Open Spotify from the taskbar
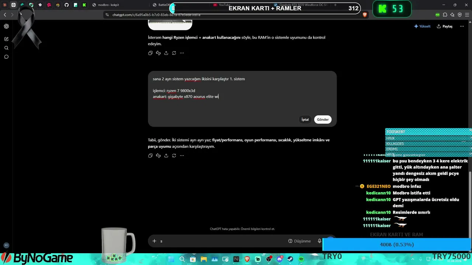472x265 pixels. click(x=301, y=259)
